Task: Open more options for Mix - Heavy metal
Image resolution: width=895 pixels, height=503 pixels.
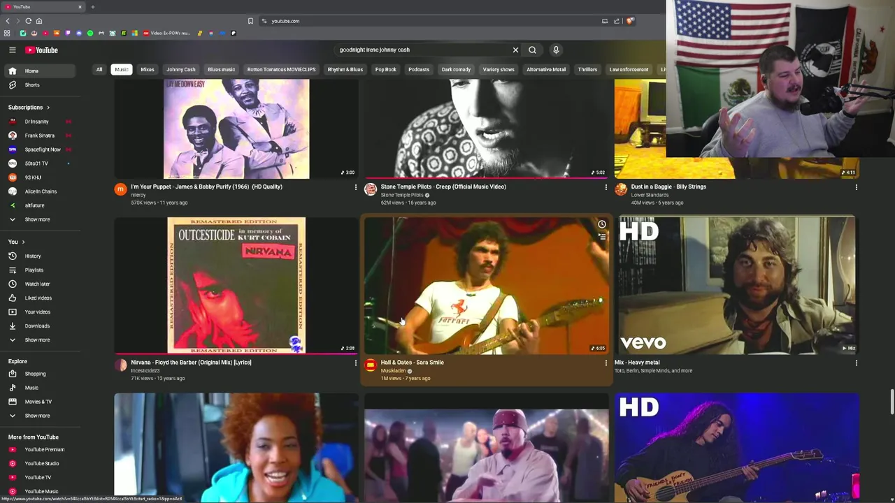Action: pos(856,363)
